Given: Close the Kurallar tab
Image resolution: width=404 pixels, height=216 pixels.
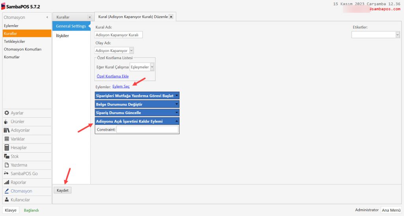Looking at the screenshot, I should pyautogui.click(x=90, y=17).
